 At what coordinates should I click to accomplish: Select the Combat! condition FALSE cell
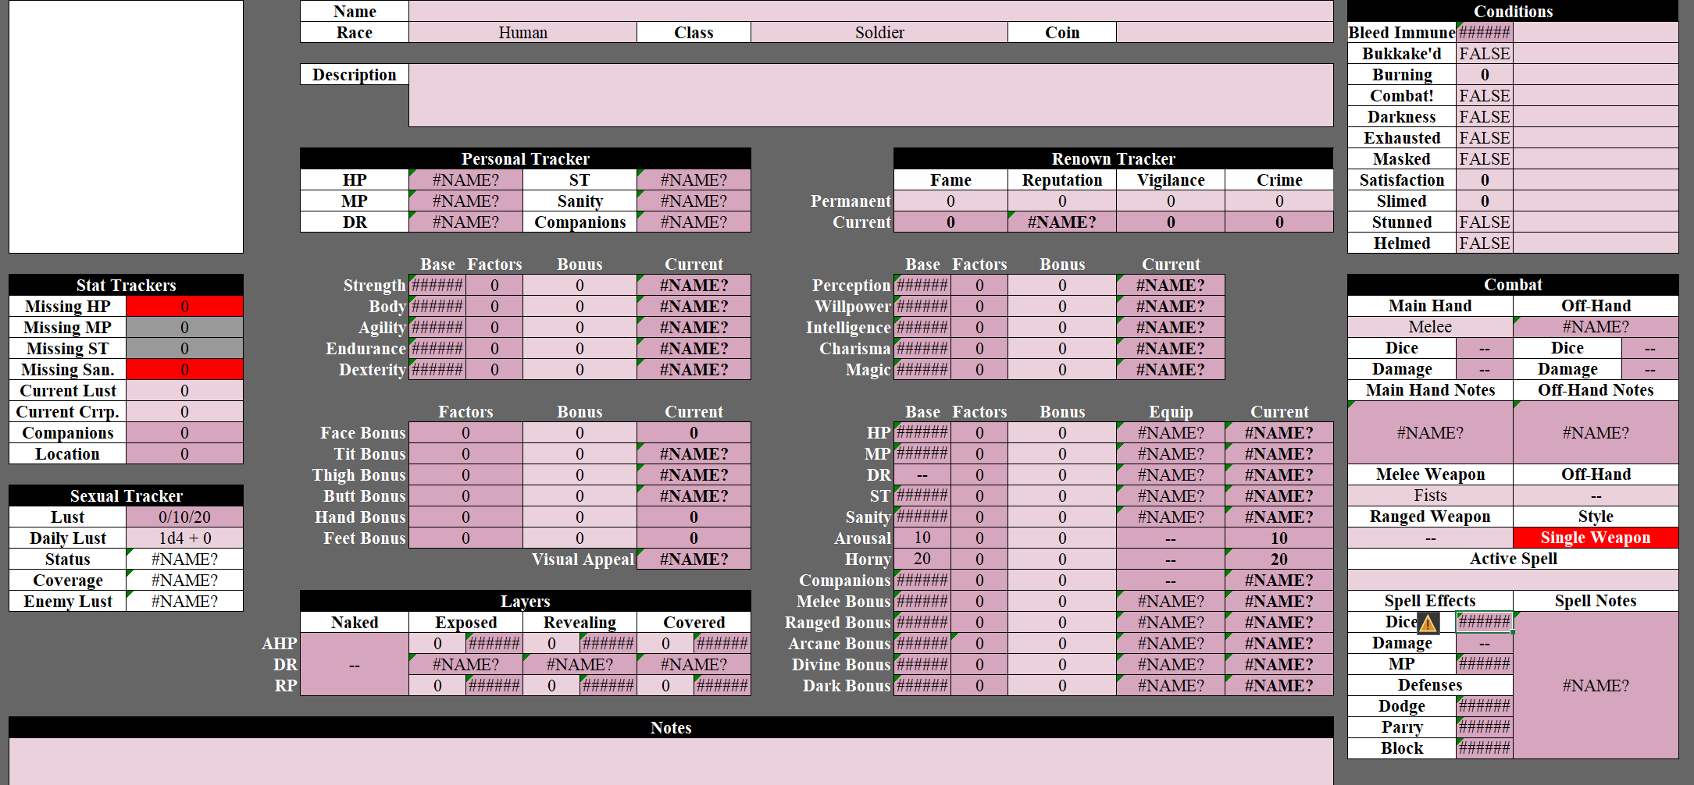1485,95
